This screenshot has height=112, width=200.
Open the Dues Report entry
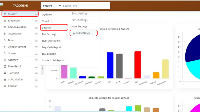pos(49,54)
